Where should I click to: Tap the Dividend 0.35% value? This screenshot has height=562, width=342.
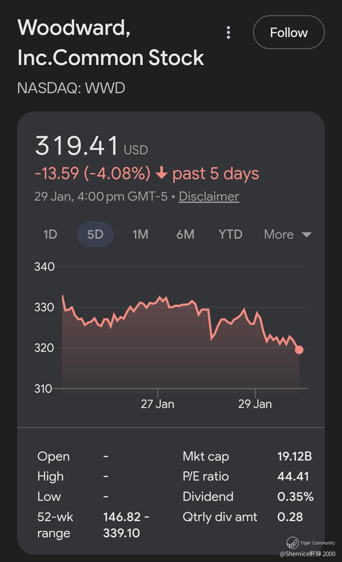(295, 497)
